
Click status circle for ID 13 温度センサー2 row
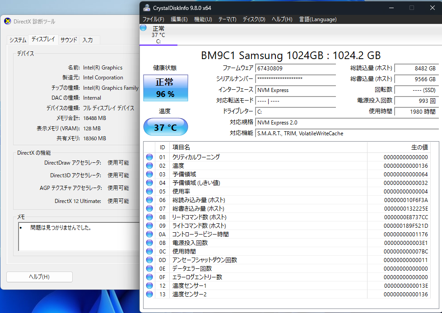(149, 294)
